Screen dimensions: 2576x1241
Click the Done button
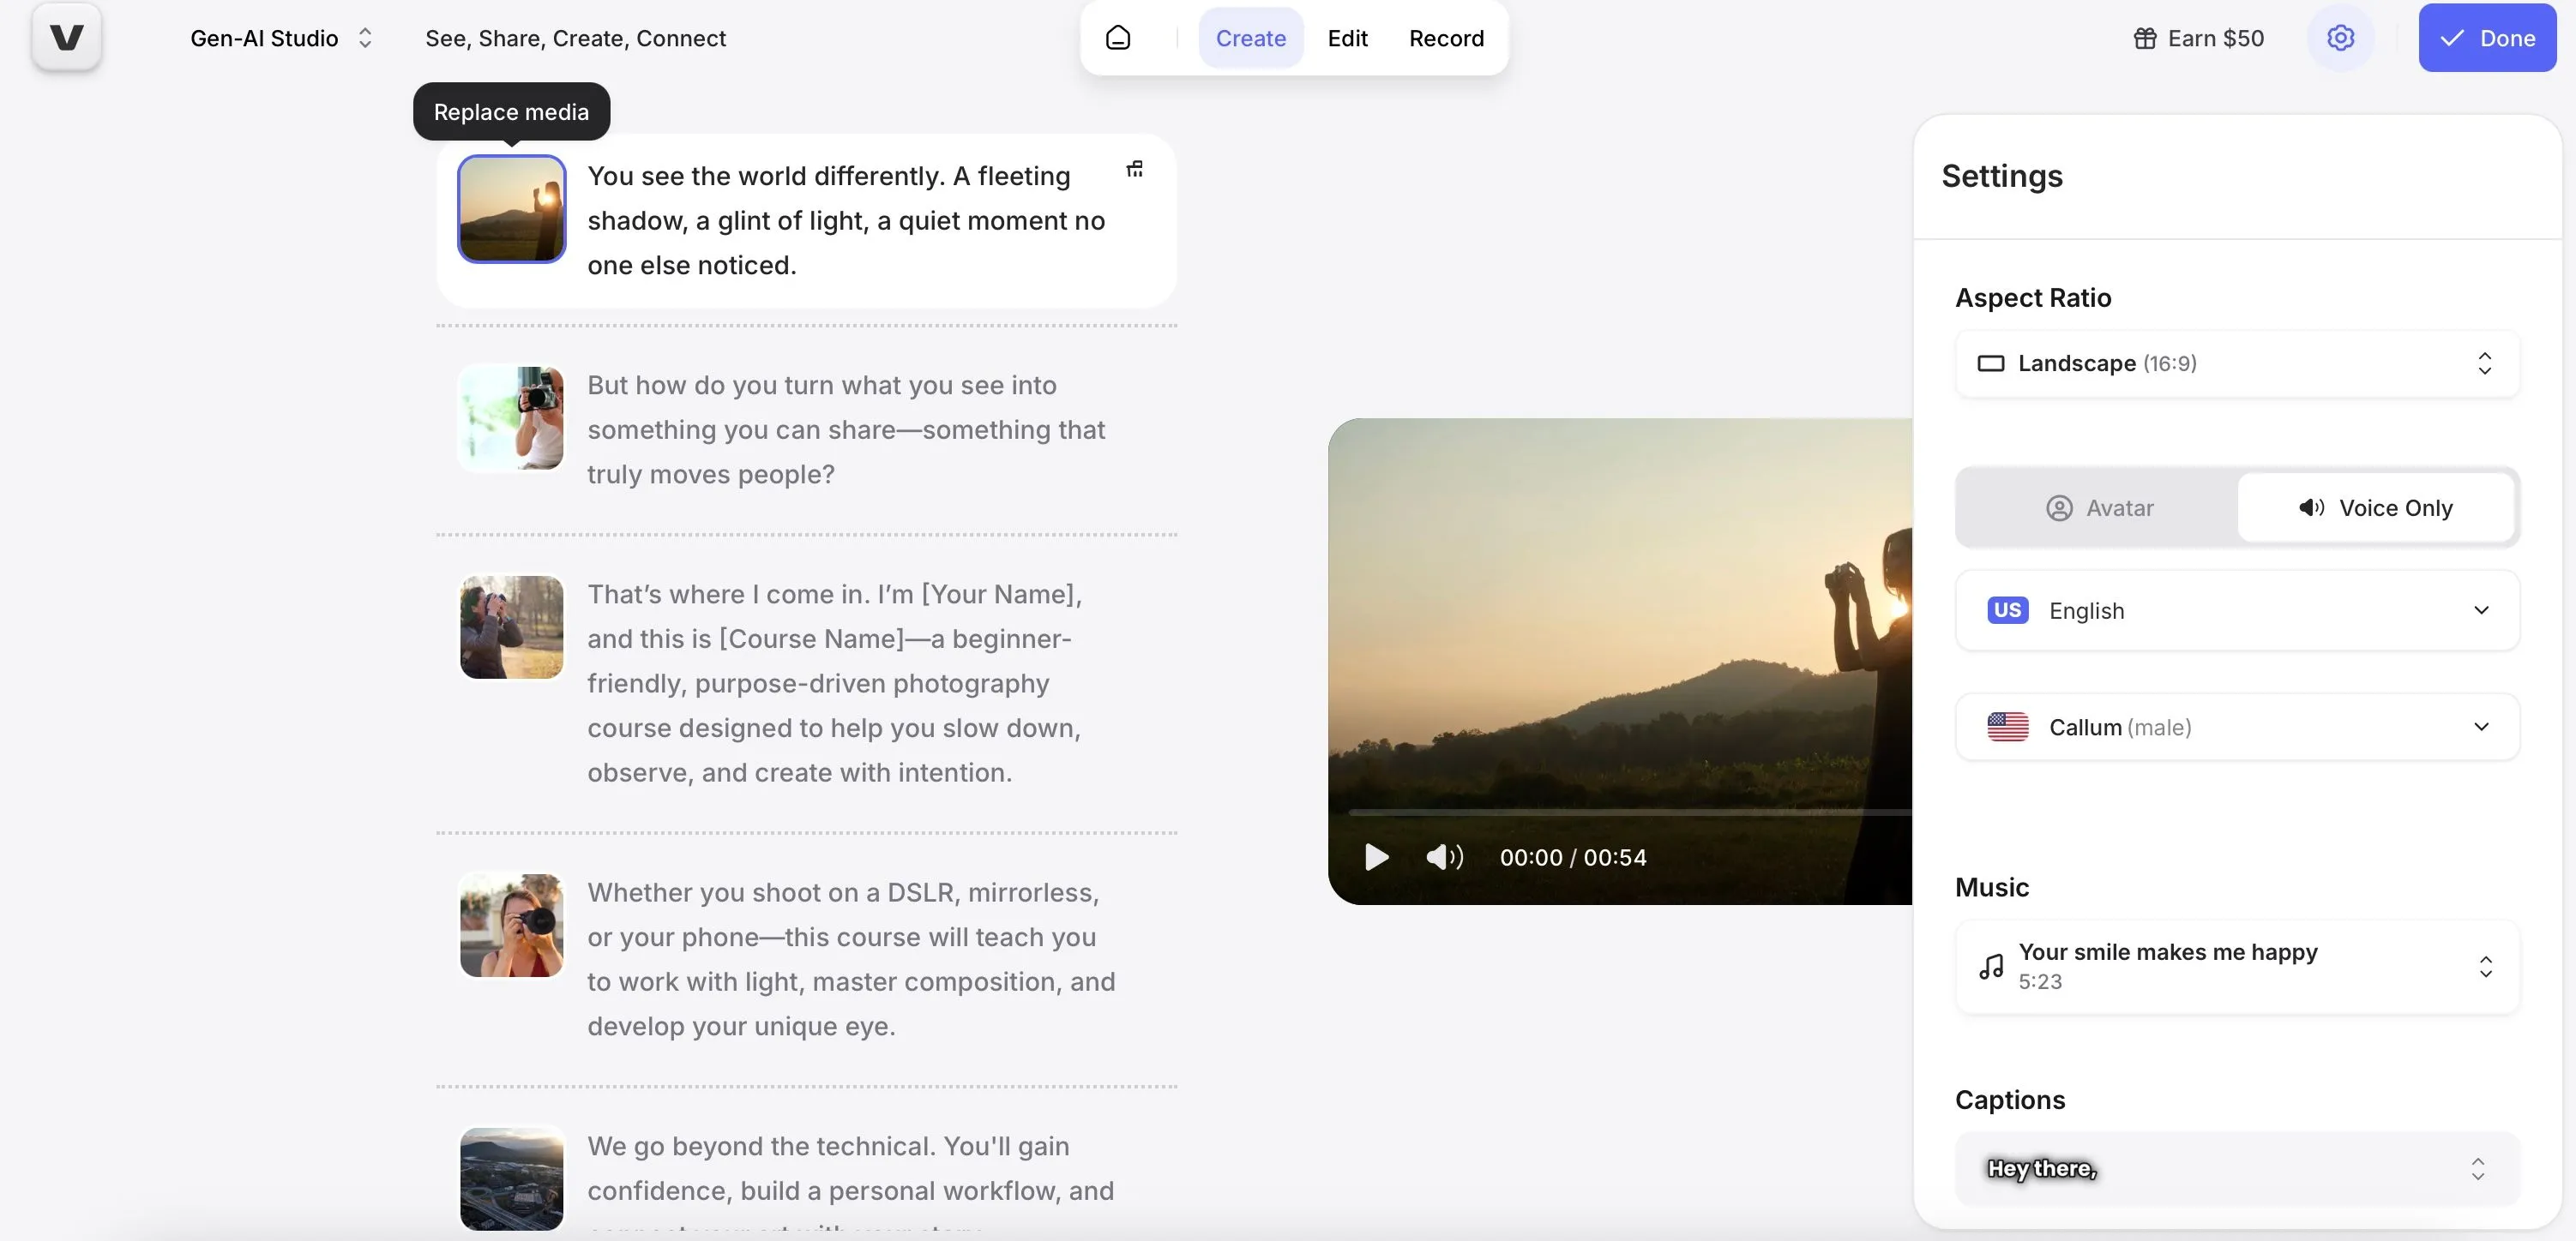coord(2487,37)
